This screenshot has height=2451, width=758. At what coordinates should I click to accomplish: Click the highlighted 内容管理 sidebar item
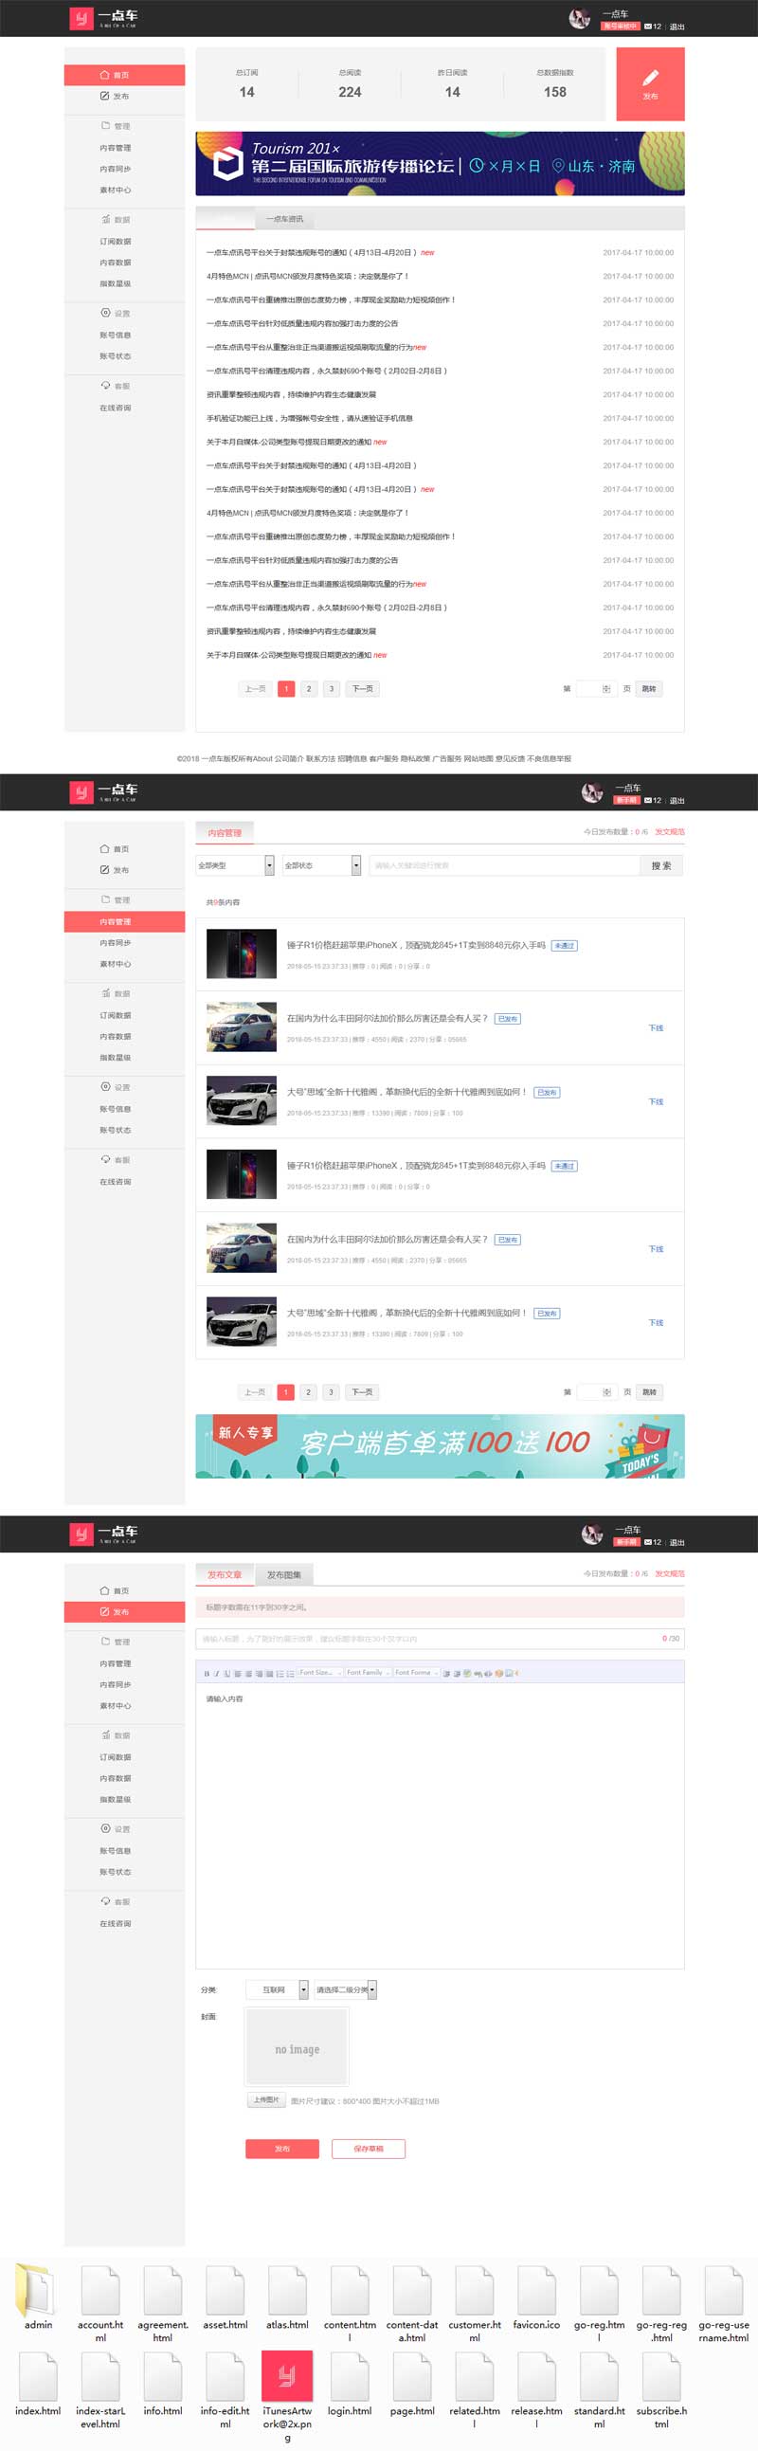coord(124,921)
